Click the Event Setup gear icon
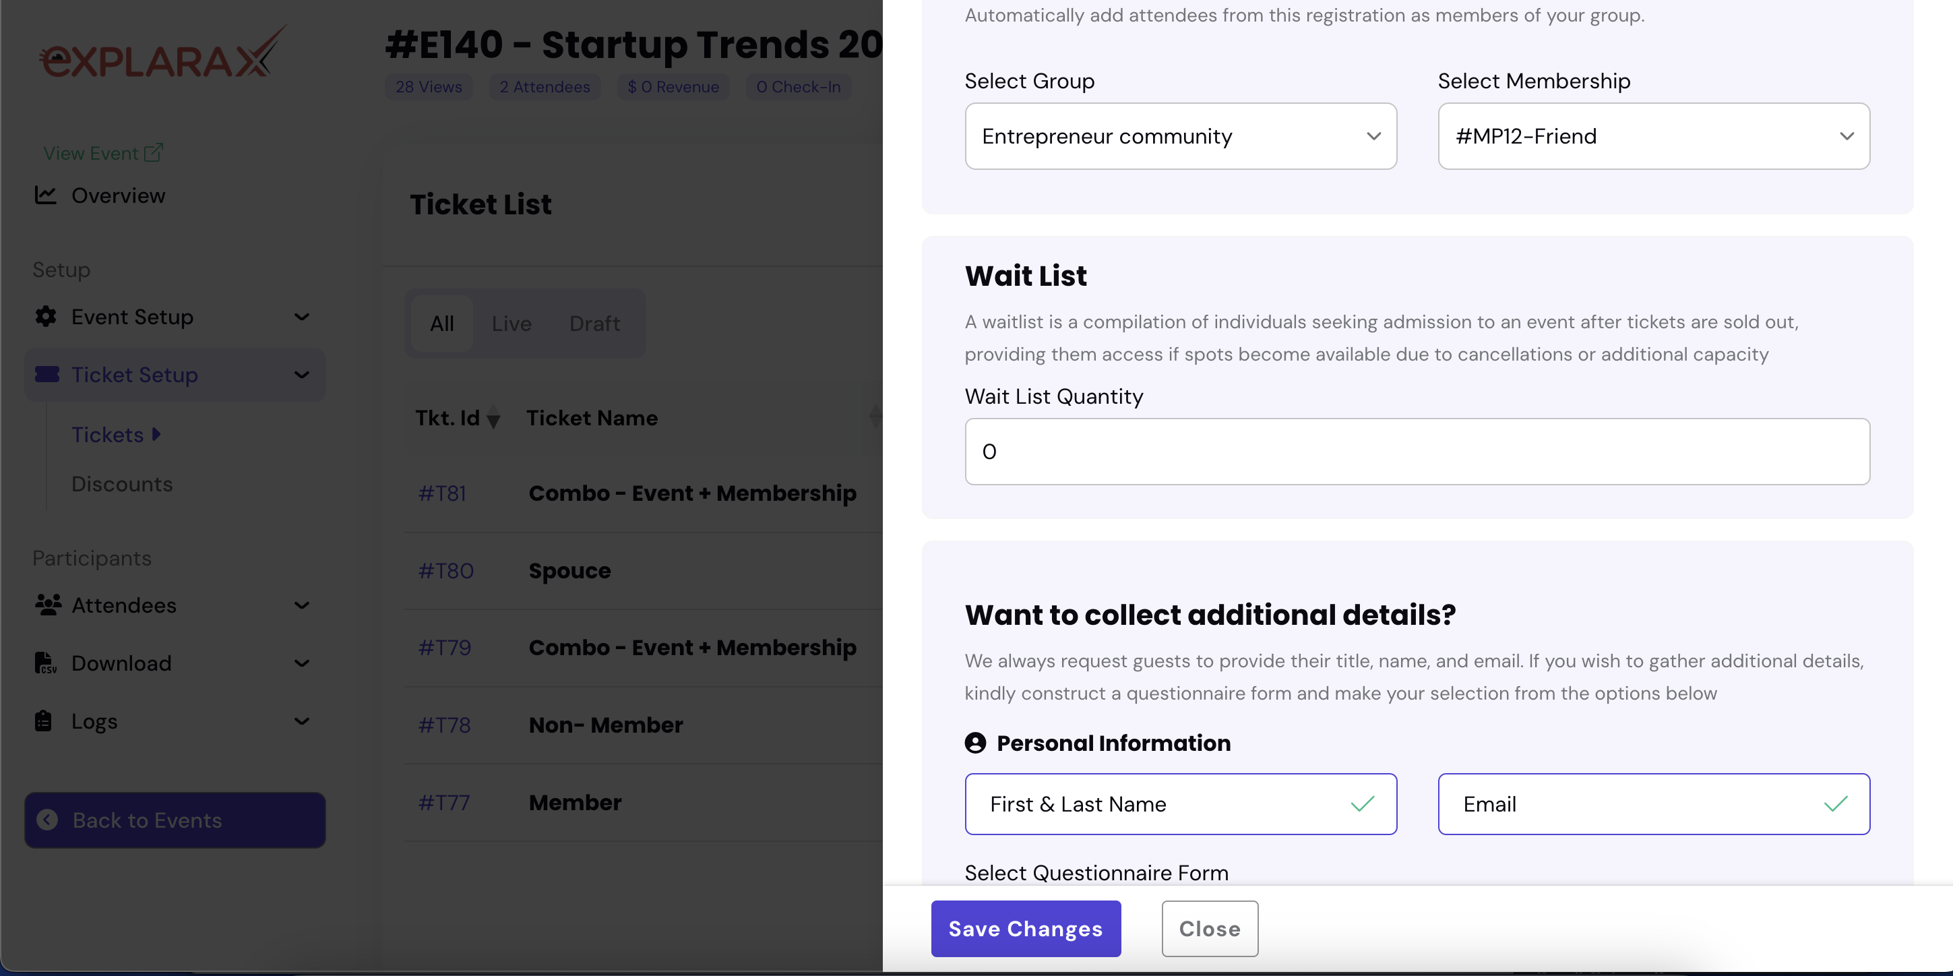 tap(46, 316)
